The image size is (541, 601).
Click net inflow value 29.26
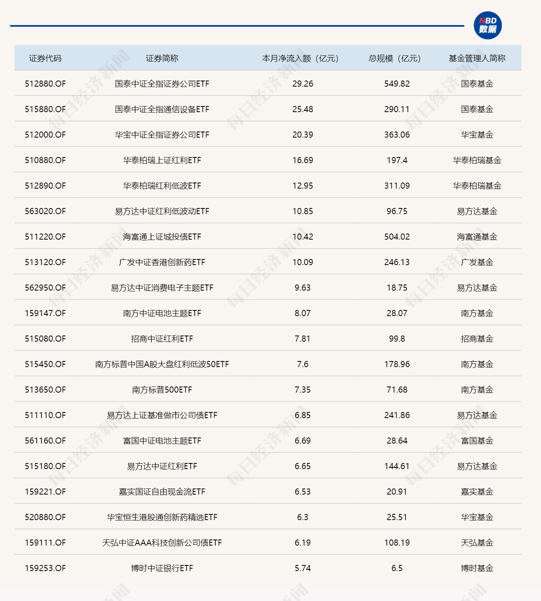(303, 84)
